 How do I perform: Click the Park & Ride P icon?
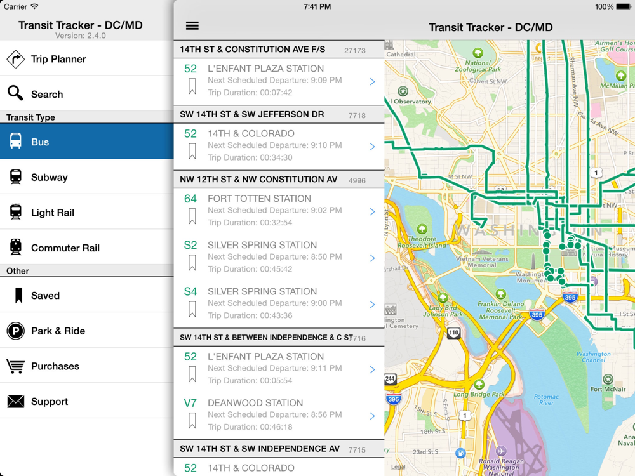tap(15, 331)
